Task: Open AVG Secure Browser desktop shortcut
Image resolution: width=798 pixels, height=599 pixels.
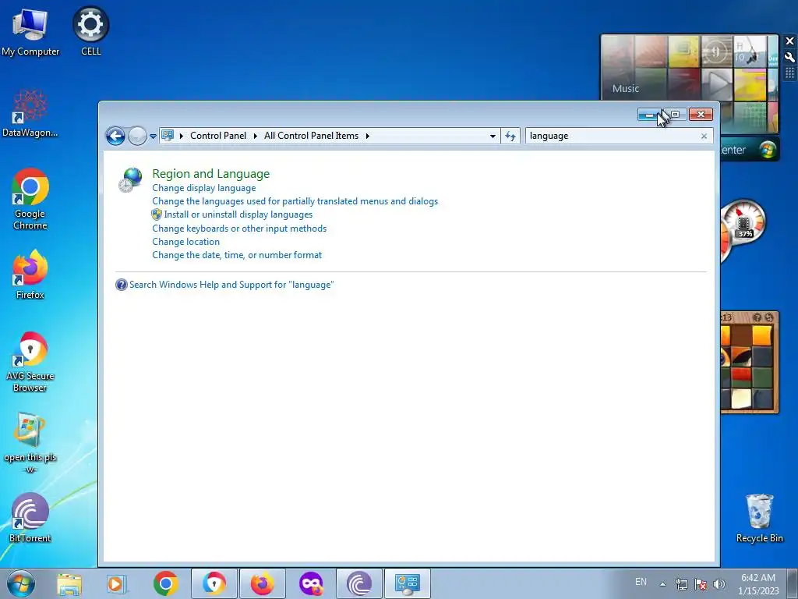Action: pyautogui.click(x=30, y=362)
